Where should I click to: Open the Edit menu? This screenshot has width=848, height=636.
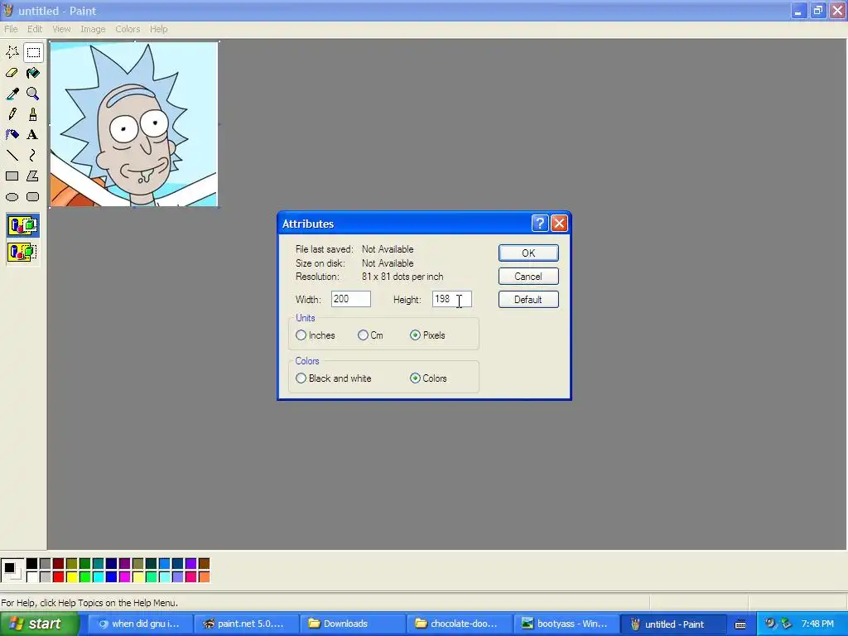click(x=35, y=29)
